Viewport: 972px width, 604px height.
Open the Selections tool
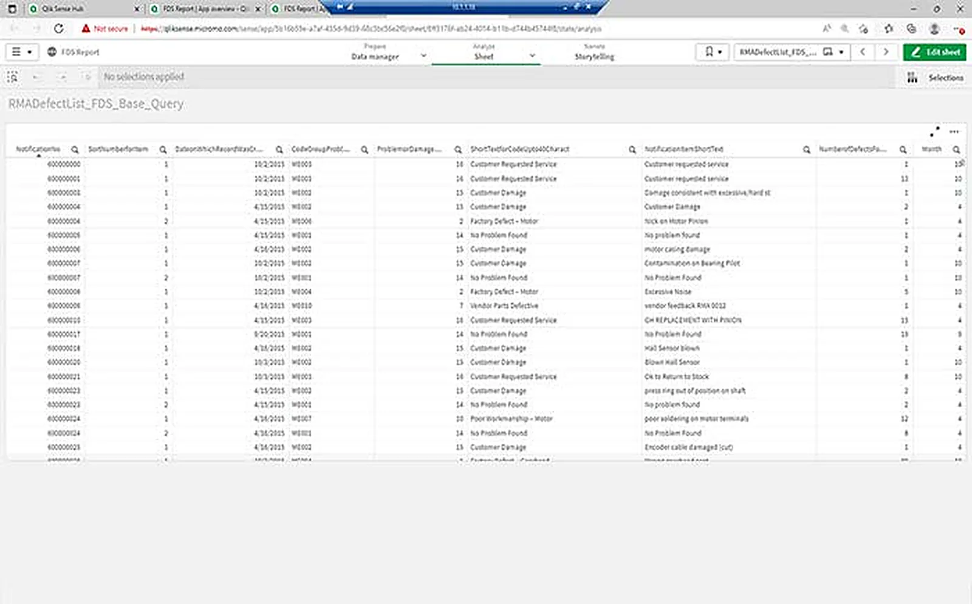tap(936, 78)
